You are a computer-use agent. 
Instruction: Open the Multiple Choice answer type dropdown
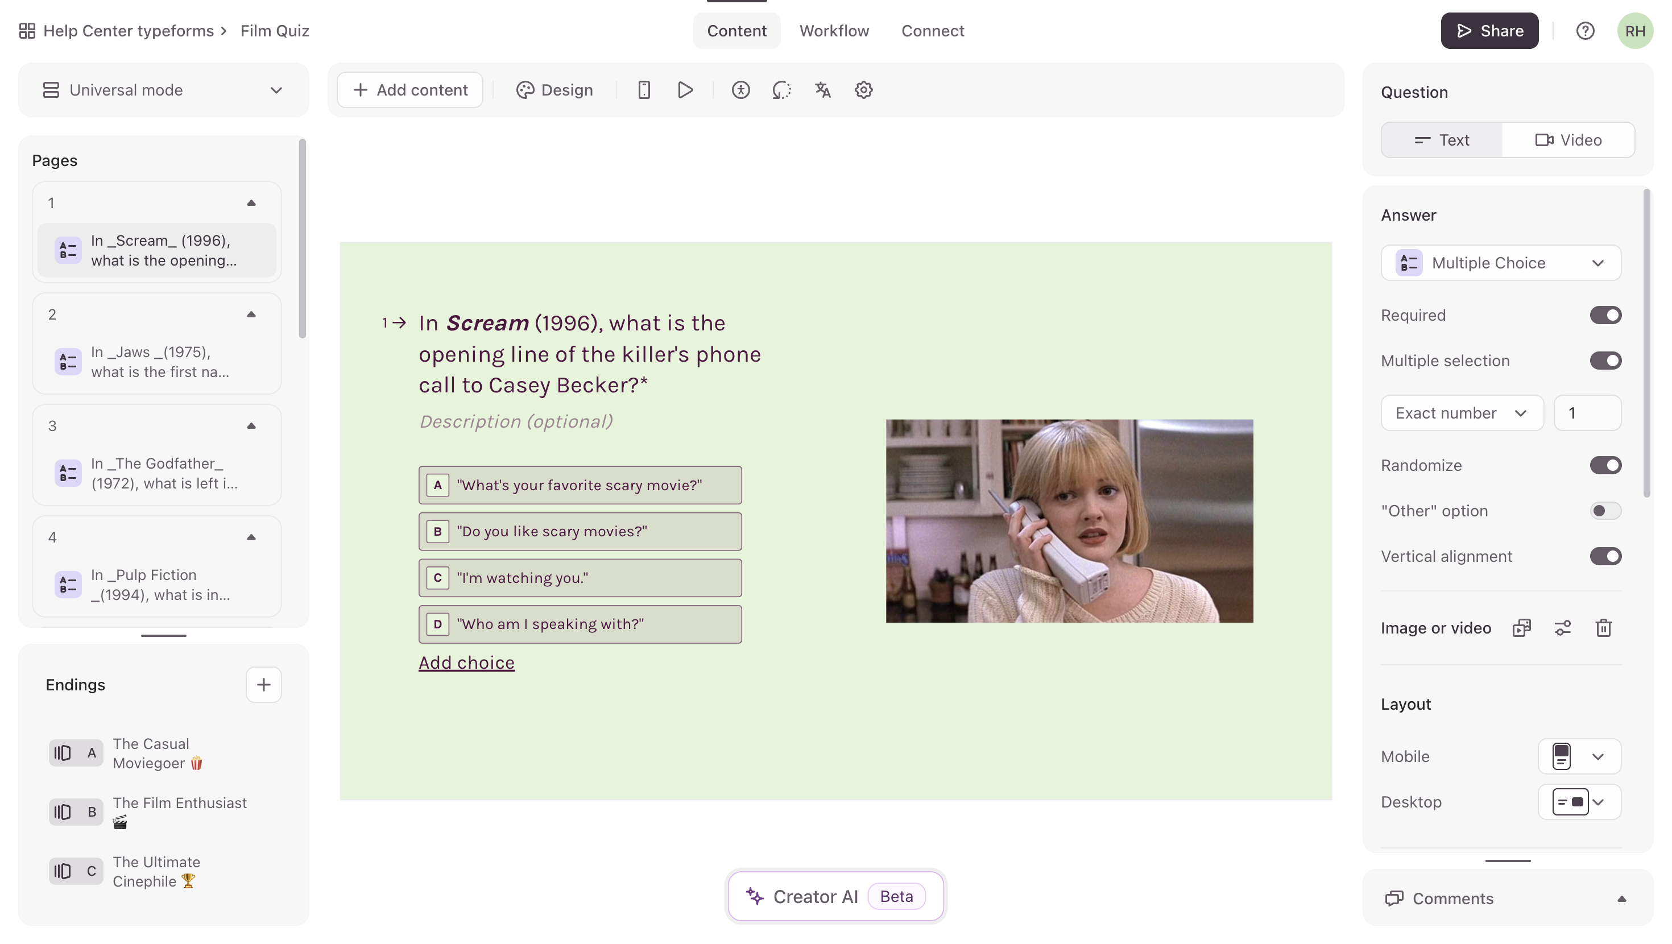(x=1501, y=263)
